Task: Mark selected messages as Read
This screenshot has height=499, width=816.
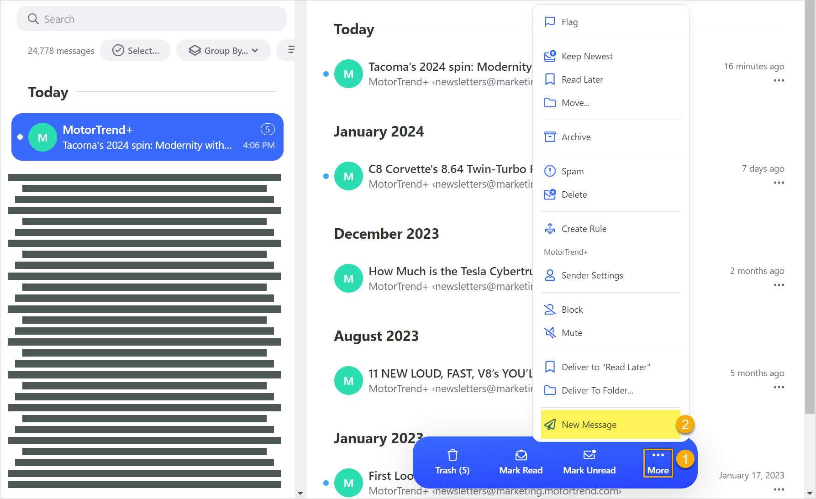Action: pyautogui.click(x=521, y=462)
